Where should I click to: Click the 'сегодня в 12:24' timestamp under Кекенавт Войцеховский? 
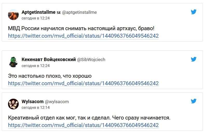click(36, 65)
